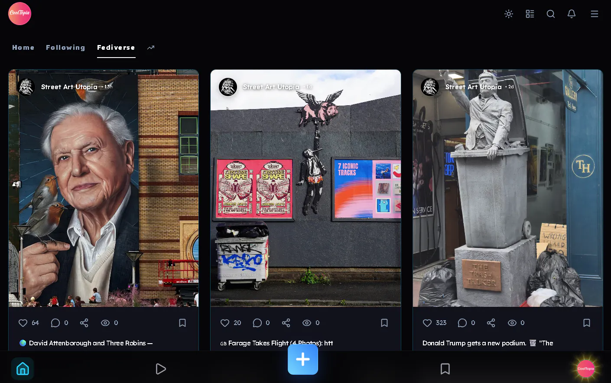Like the Donald Trump podium post
This screenshot has width=611, height=383.
point(427,323)
